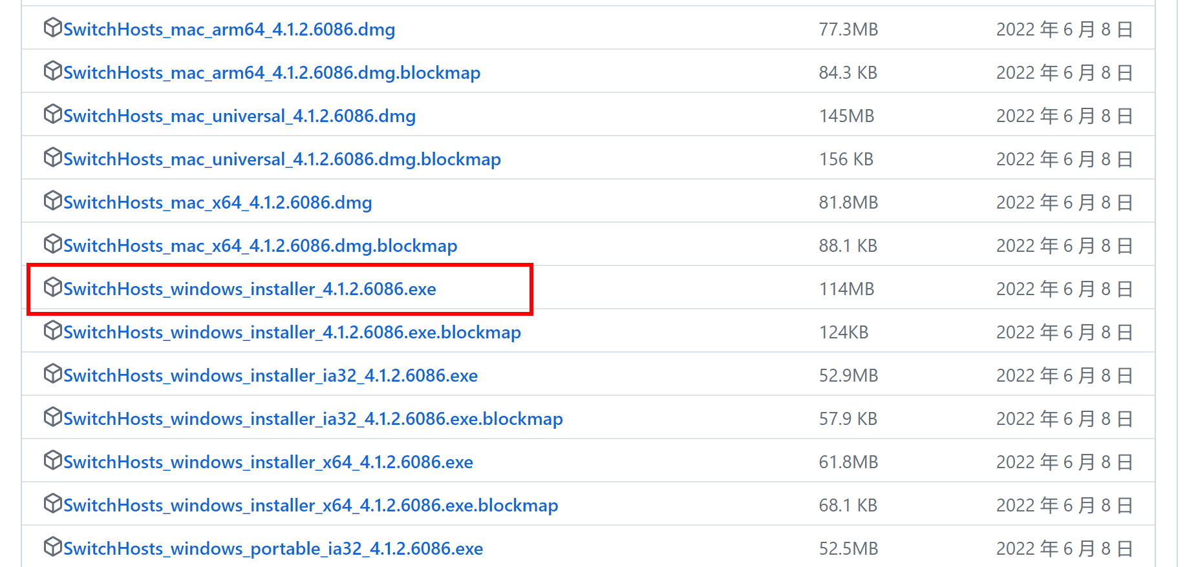Click package icon beside mac_universal dmg.blockmap
Viewport: 1187px width, 567px height.
[x=53, y=158]
